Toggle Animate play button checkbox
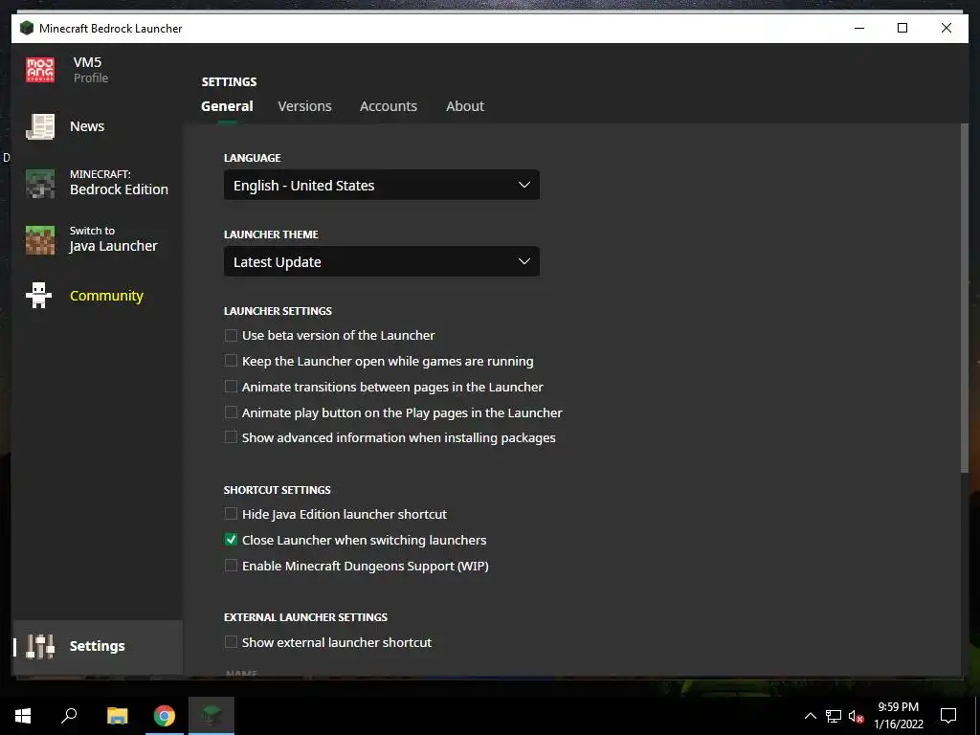 pyautogui.click(x=231, y=412)
